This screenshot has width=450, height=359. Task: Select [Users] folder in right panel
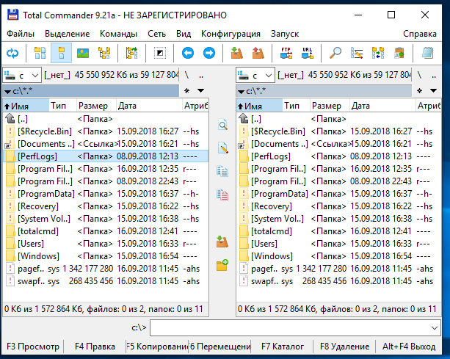click(x=338, y=244)
